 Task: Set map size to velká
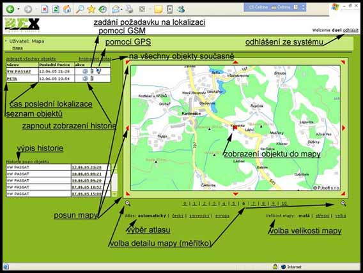tap(341, 216)
